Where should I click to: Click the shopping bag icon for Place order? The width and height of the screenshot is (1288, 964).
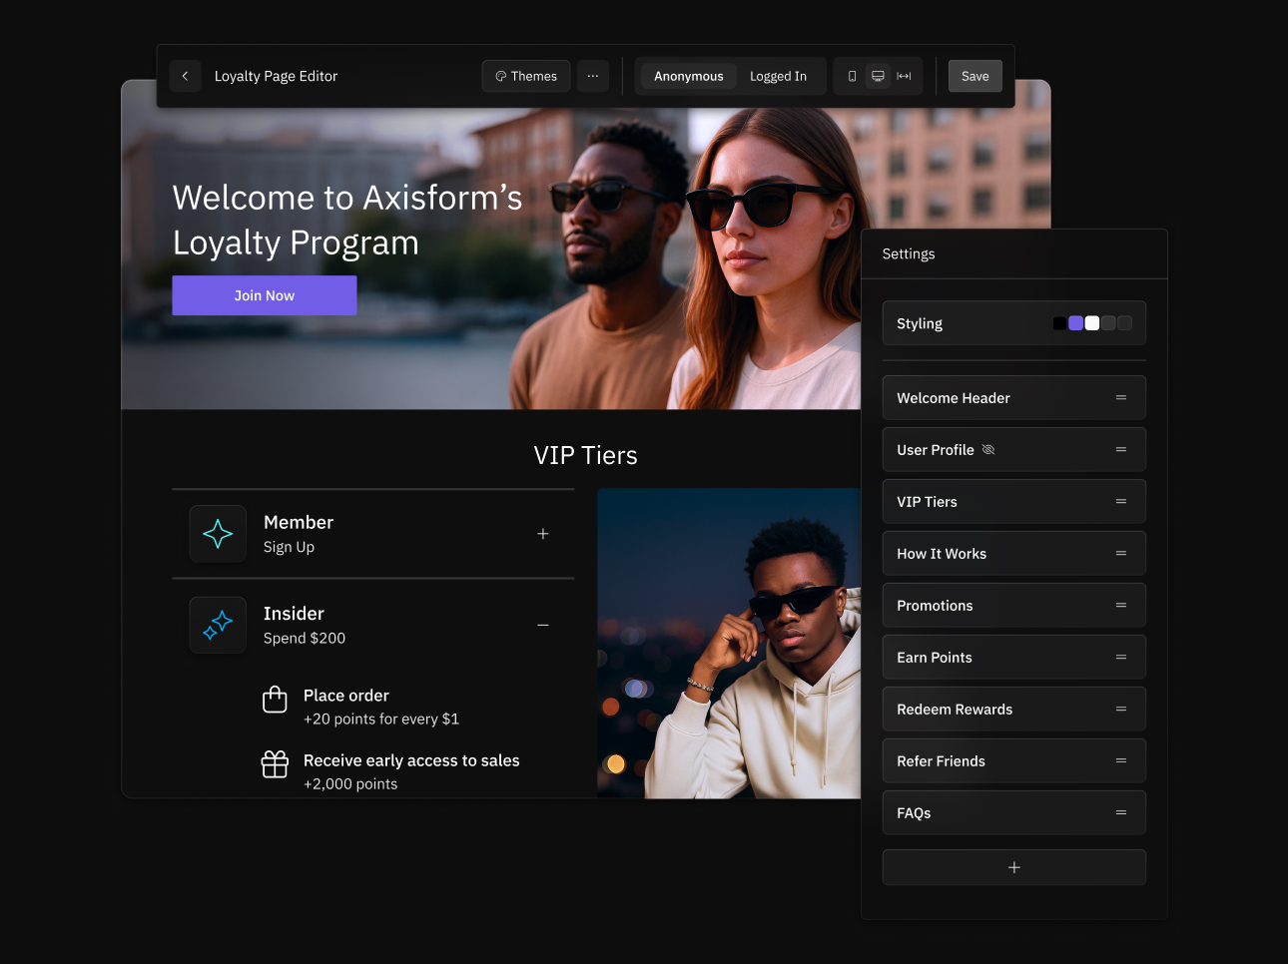(275, 700)
